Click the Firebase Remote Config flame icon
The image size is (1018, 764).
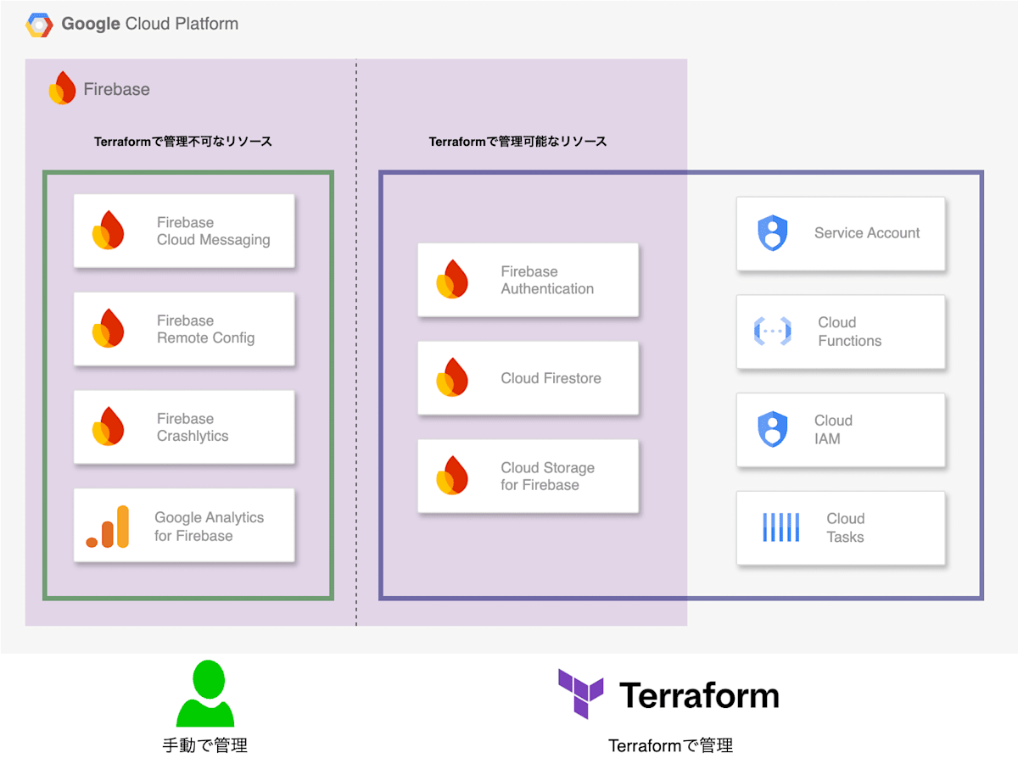pos(108,329)
